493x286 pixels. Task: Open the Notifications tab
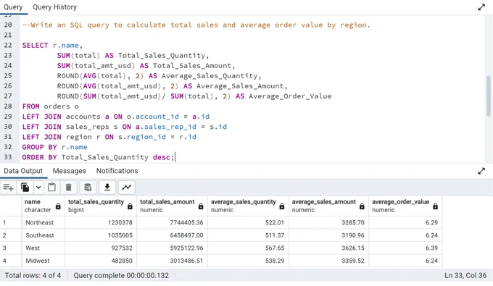[117, 171]
